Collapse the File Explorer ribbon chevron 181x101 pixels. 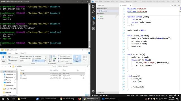click(87, 53)
